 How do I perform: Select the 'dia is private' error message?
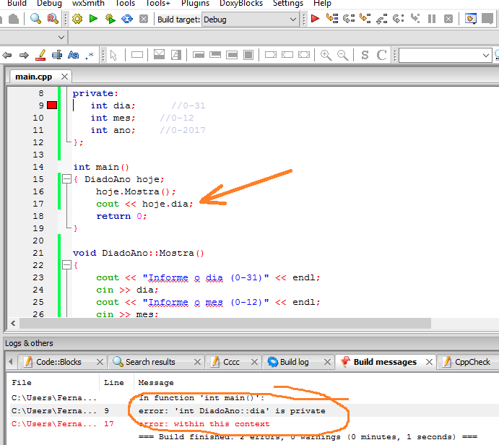(231, 411)
